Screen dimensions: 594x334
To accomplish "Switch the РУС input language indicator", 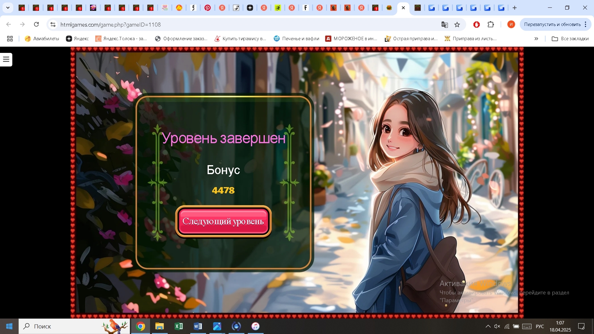I will point(540,326).
